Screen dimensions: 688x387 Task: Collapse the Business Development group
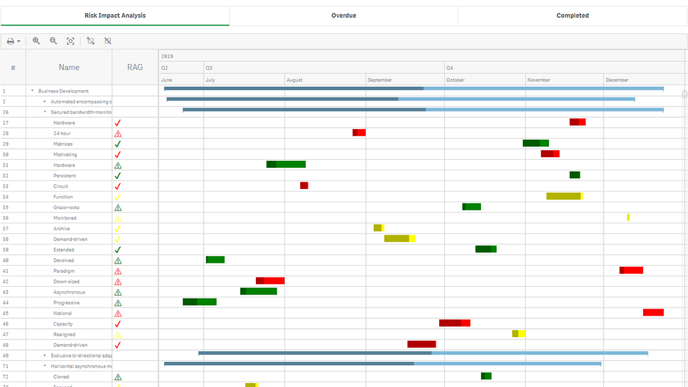click(x=33, y=91)
